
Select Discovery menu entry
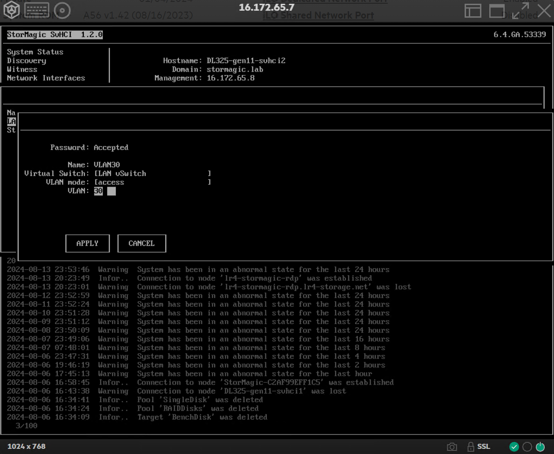(27, 61)
